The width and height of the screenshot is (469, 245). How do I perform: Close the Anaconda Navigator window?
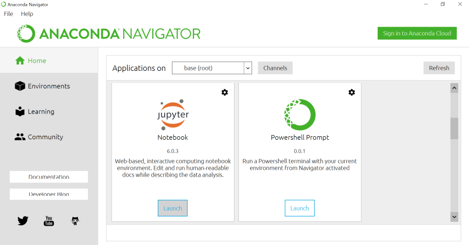pos(460,4)
